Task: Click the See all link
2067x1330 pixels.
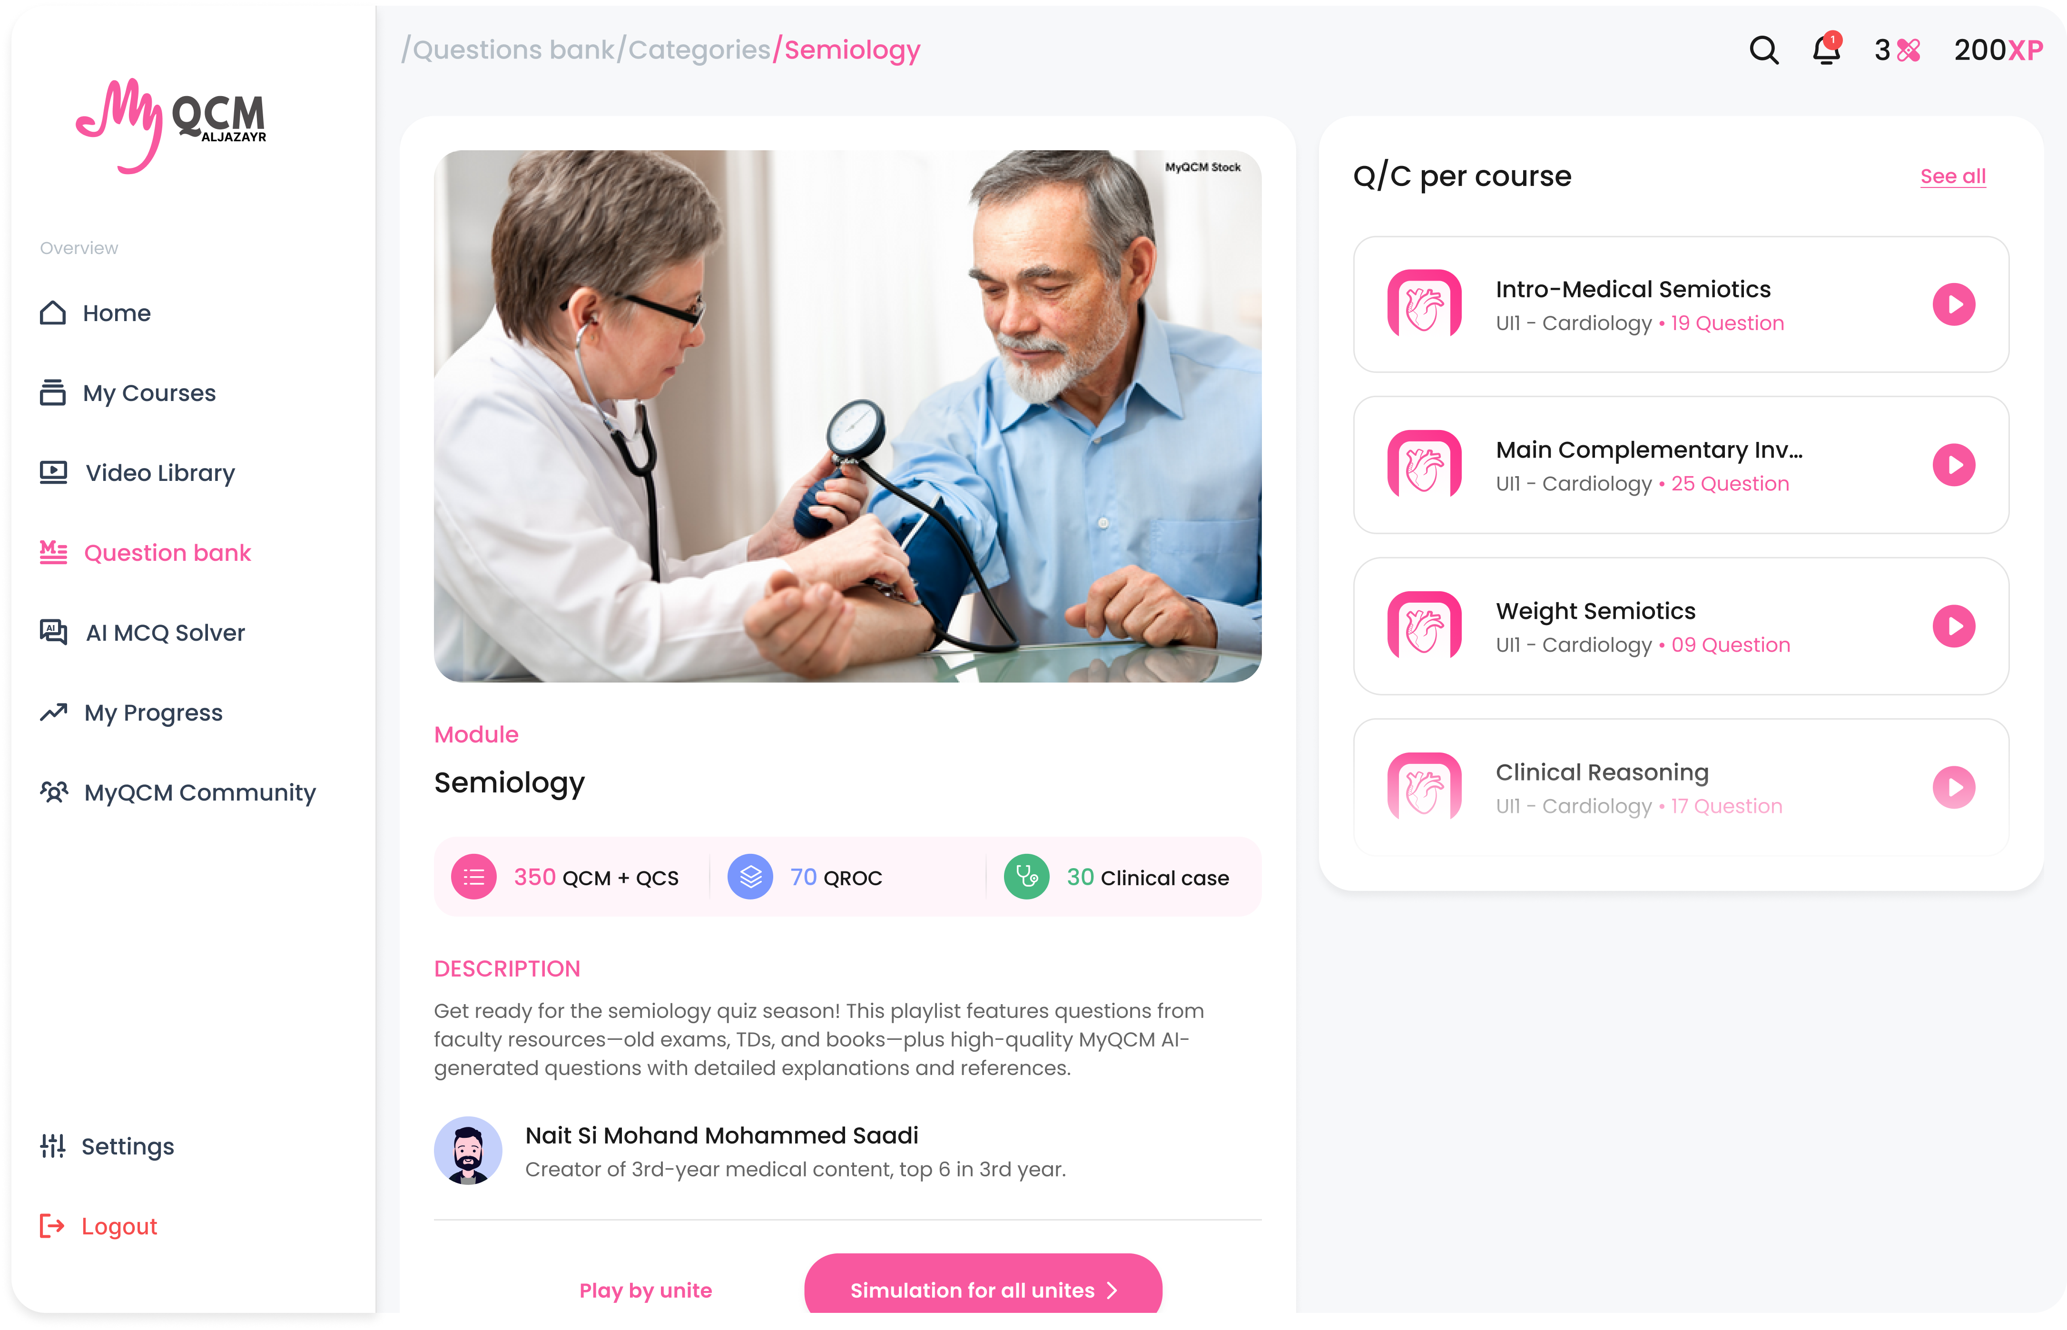Action: tap(1952, 176)
